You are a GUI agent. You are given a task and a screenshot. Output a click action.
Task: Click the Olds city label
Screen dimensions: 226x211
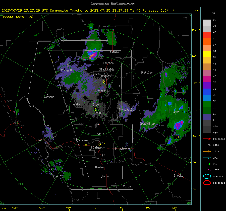pyautogui.click(x=96, y=105)
